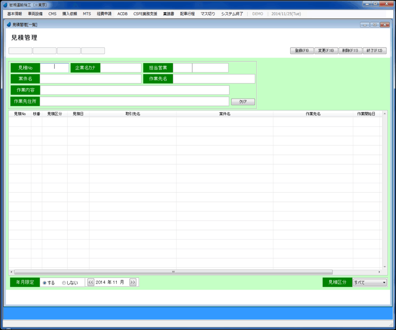
Task: Click the 終了(F12) exit button
Action: pyautogui.click(x=374, y=51)
